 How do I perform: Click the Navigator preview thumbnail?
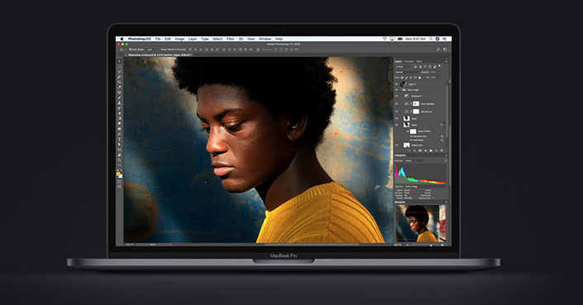tap(421, 223)
